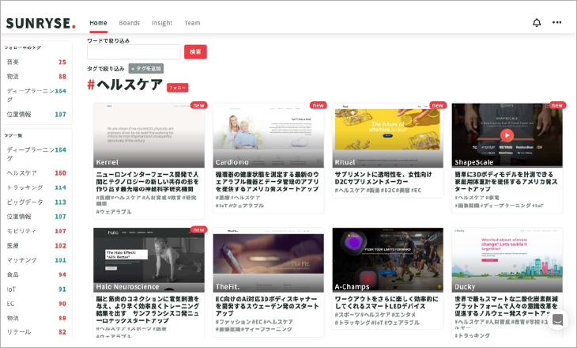Select 医療 102 in tag list
The image size is (577, 348).
coord(36,245)
